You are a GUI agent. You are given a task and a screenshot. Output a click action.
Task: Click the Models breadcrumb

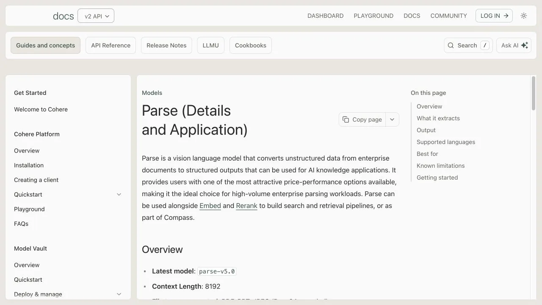click(x=152, y=93)
